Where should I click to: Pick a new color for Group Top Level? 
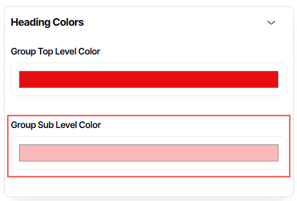pyautogui.click(x=148, y=79)
